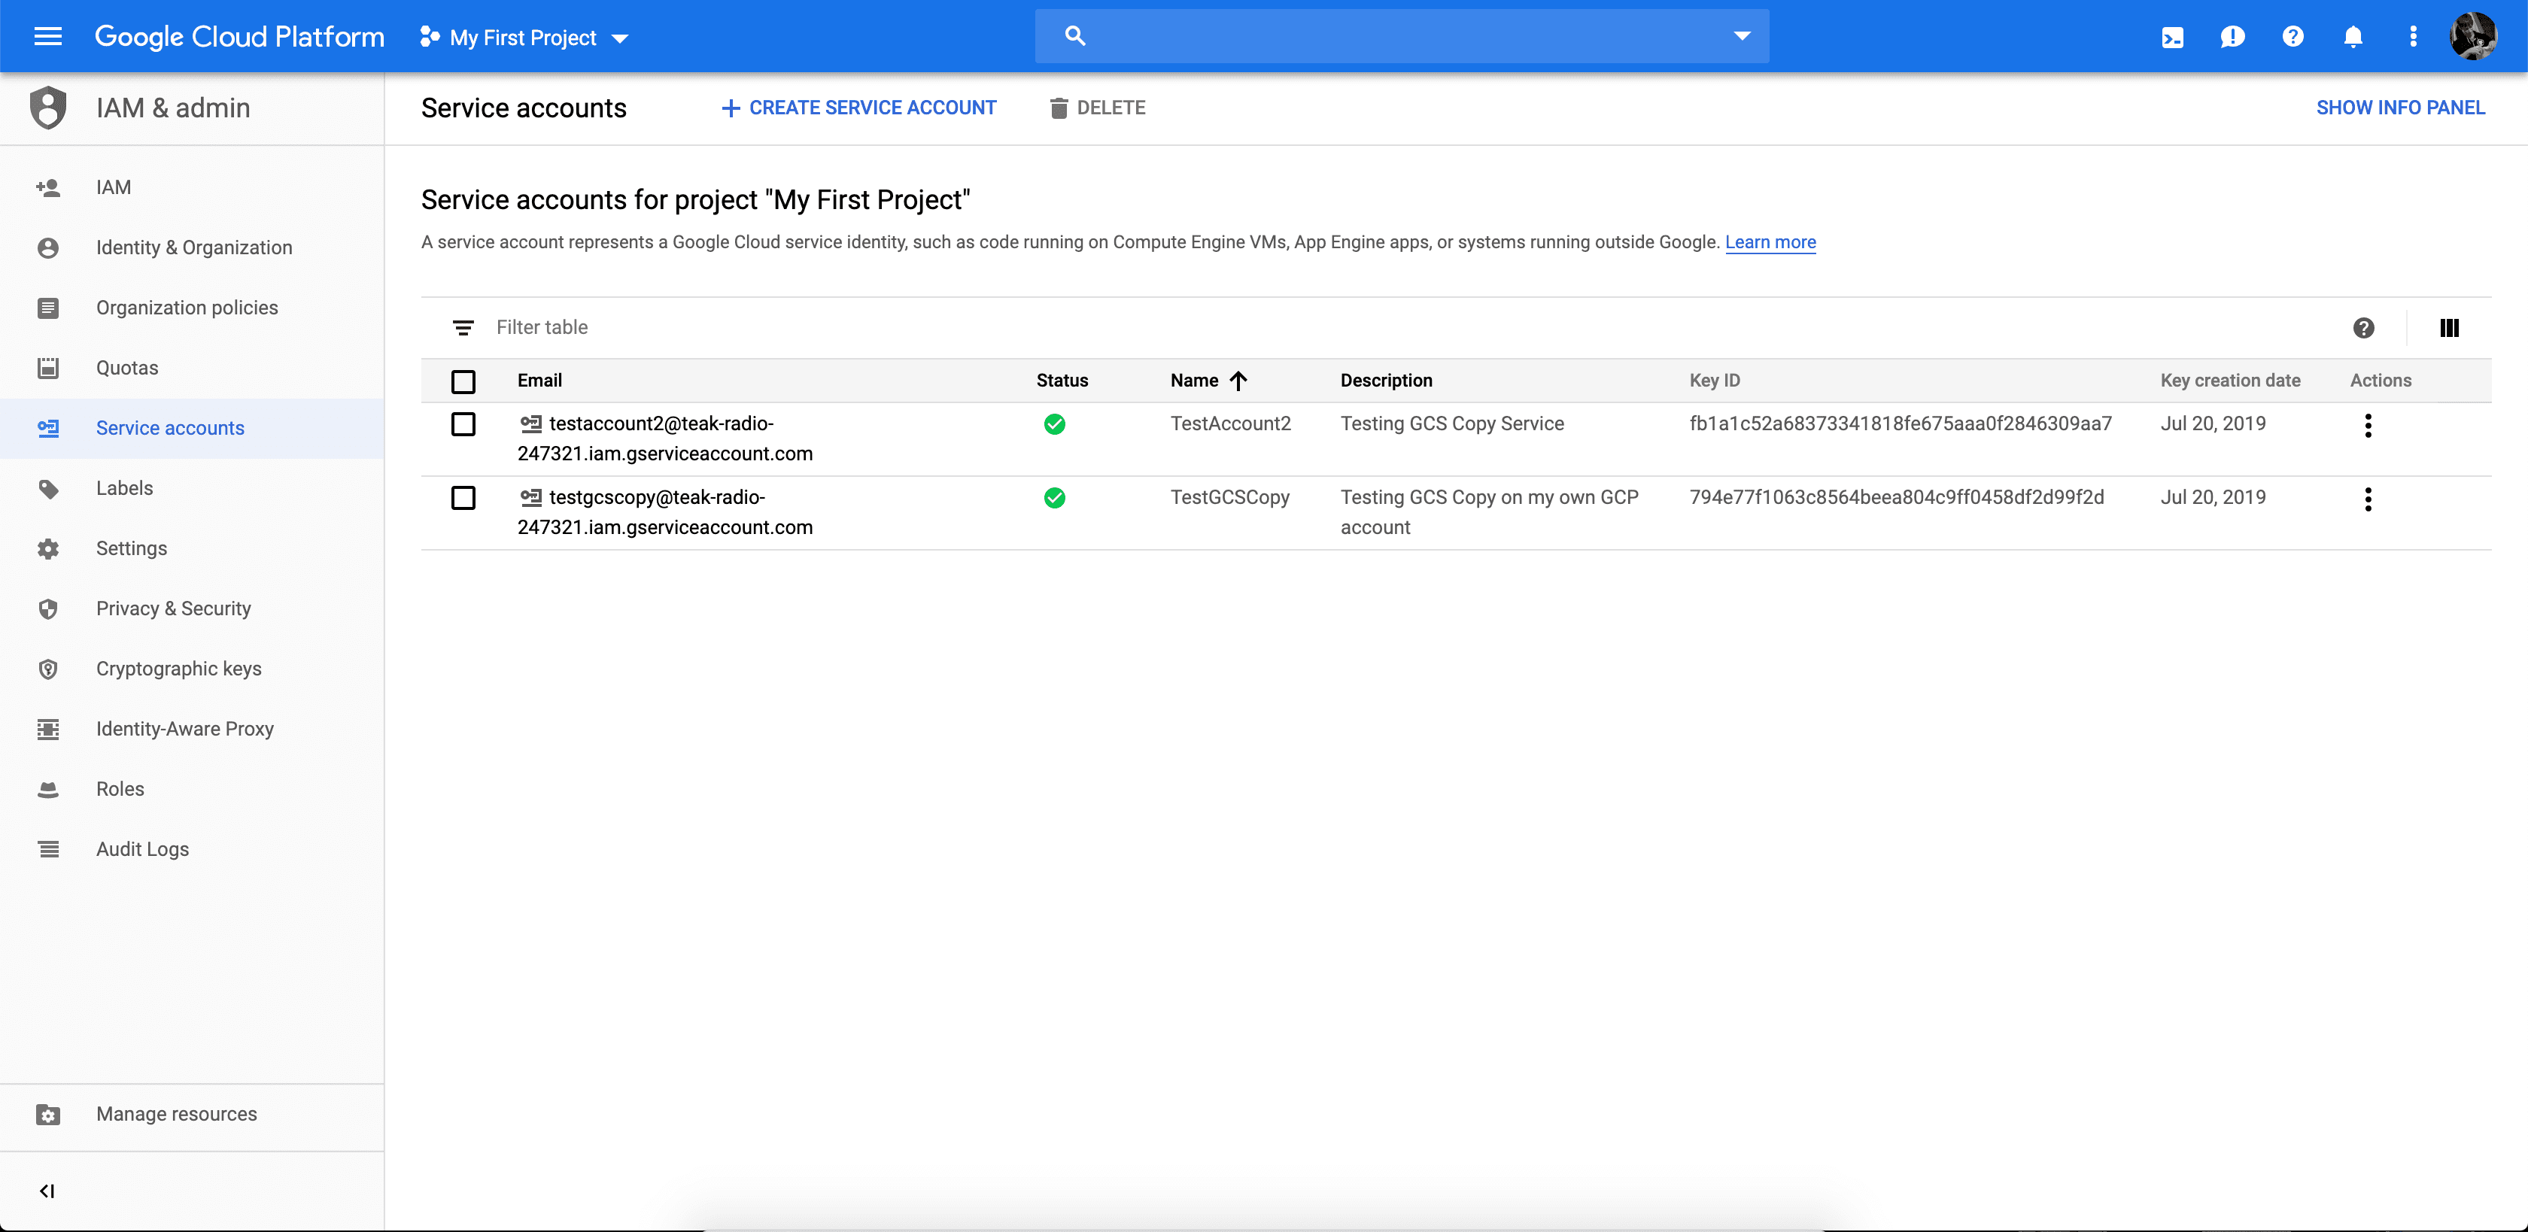Collapse the left sidebar panel

[x=46, y=1191]
